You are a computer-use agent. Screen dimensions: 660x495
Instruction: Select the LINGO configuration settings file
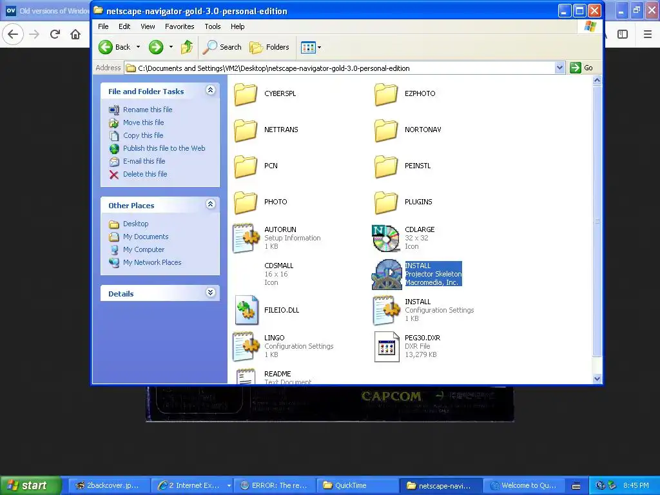tap(246, 346)
